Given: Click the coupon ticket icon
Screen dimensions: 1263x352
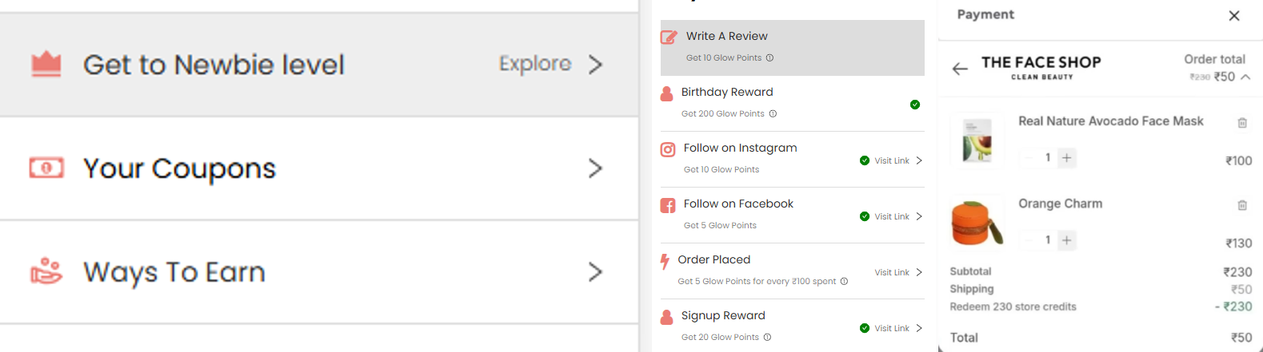Looking at the screenshot, I should (x=46, y=168).
